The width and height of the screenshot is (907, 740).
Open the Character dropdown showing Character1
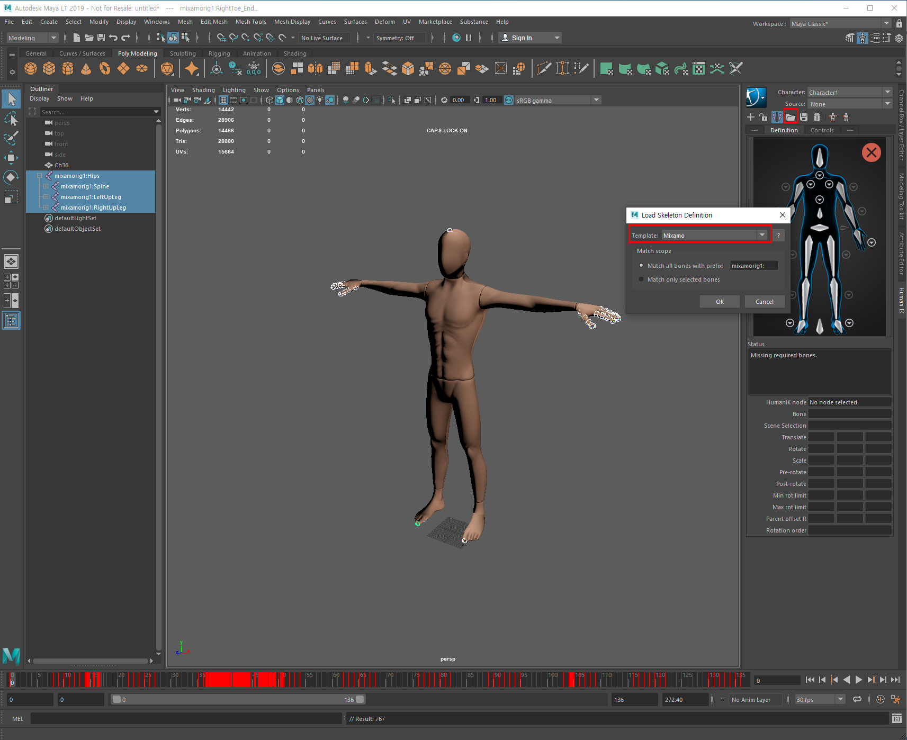click(x=849, y=92)
